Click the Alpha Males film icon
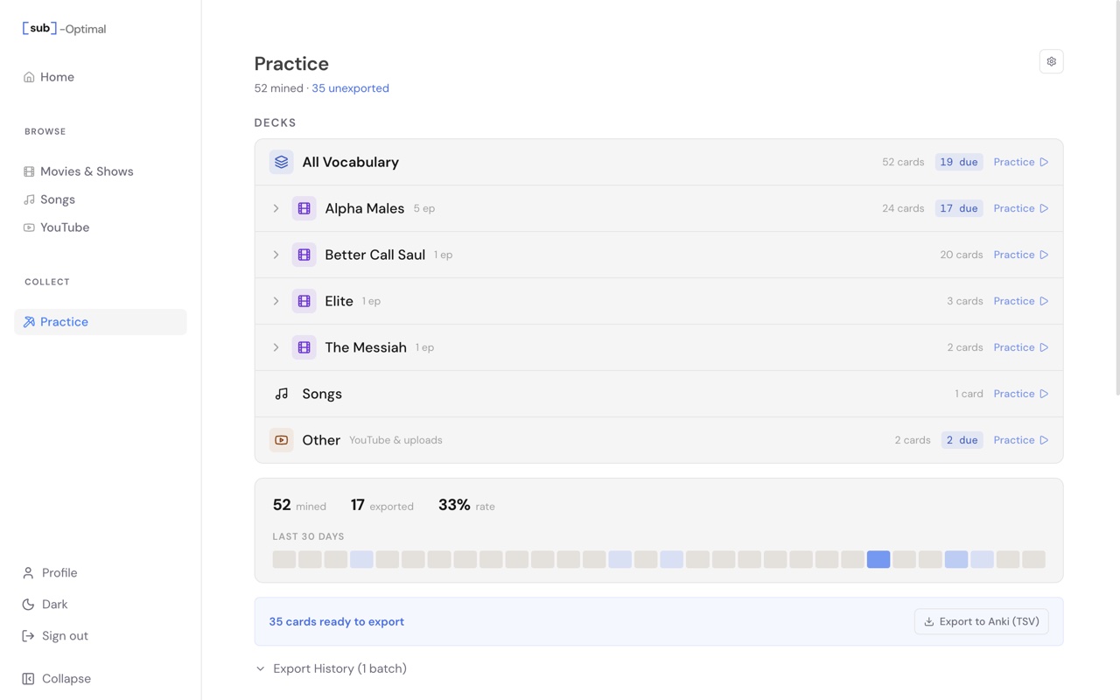 (304, 208)
